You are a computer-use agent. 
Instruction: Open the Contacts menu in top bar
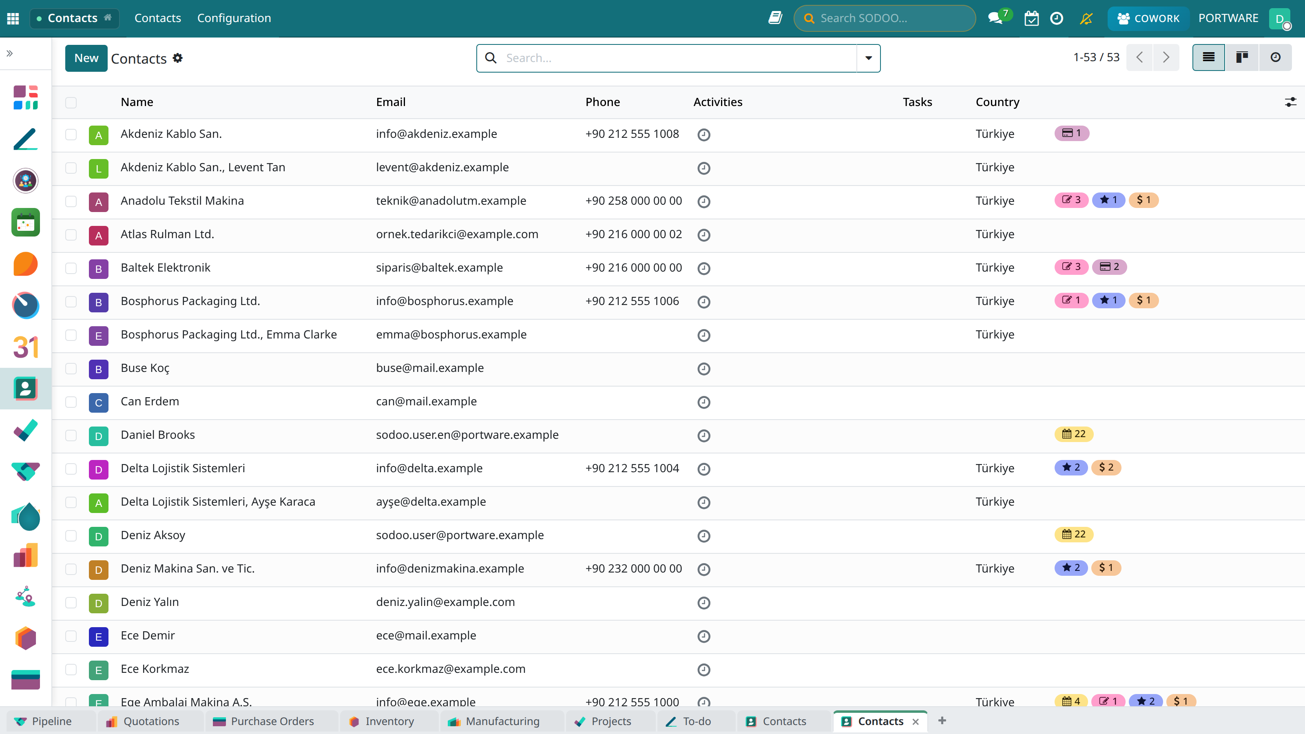tap(157, 18)
